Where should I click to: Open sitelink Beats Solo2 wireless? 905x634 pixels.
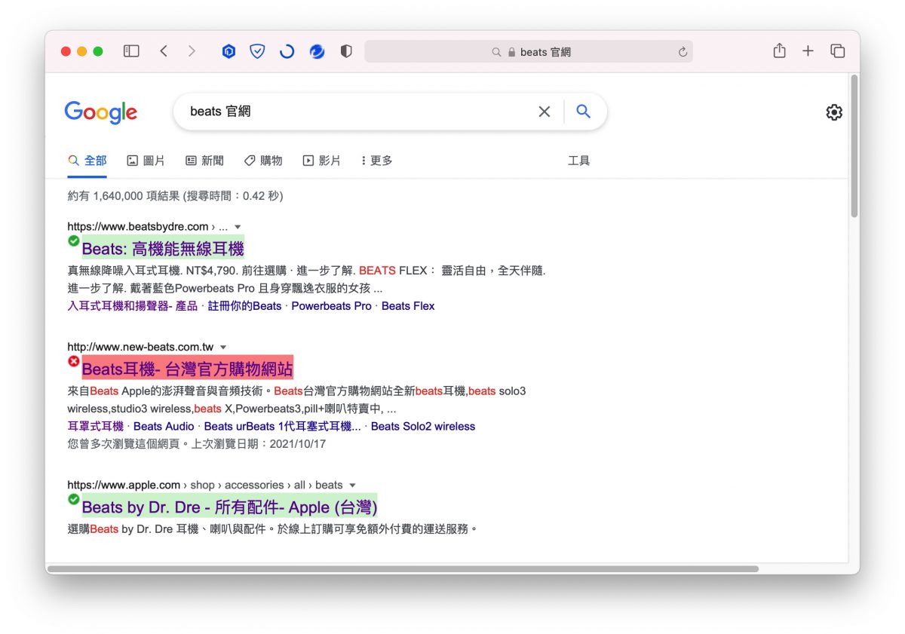click(x=423, y=427)
